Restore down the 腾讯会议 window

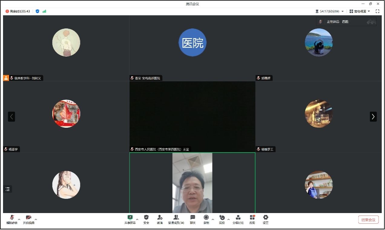click(x=370, y=4)
